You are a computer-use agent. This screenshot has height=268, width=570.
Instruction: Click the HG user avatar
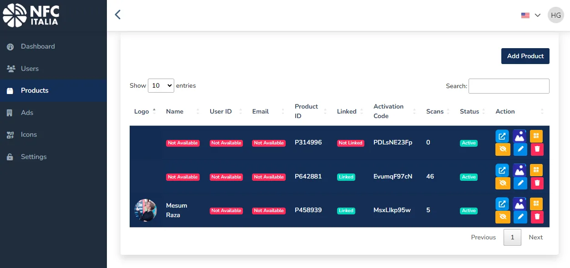555,15
